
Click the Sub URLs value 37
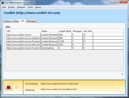point(88,41)
